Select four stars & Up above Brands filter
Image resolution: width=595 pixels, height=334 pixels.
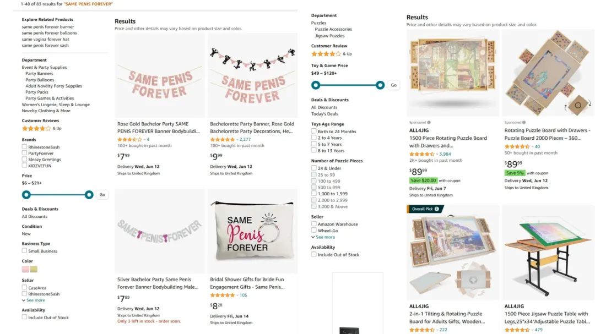36,128
